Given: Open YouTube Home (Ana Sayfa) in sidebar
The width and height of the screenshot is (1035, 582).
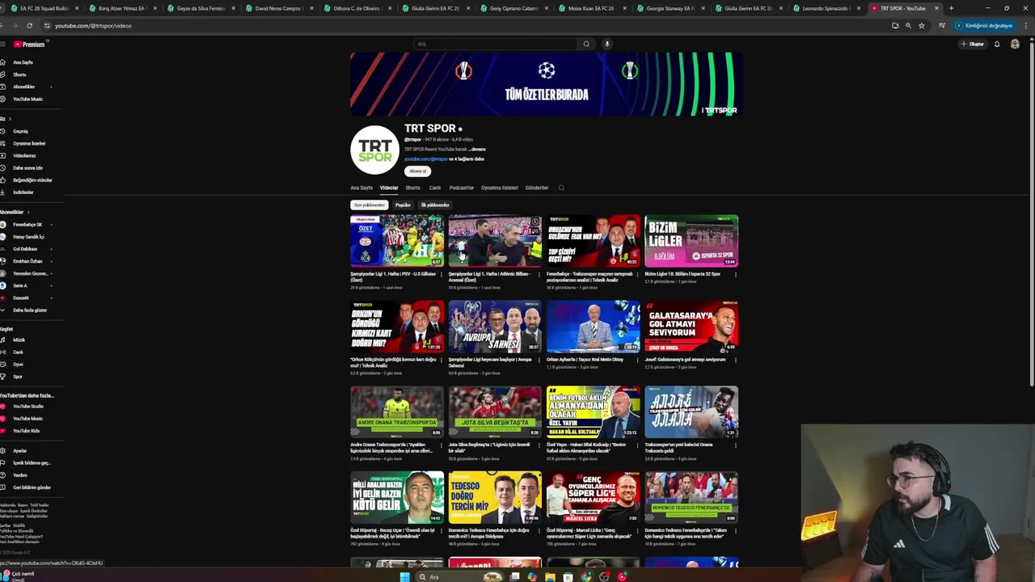Looking at the screenshot, I should tap(23, 62).
